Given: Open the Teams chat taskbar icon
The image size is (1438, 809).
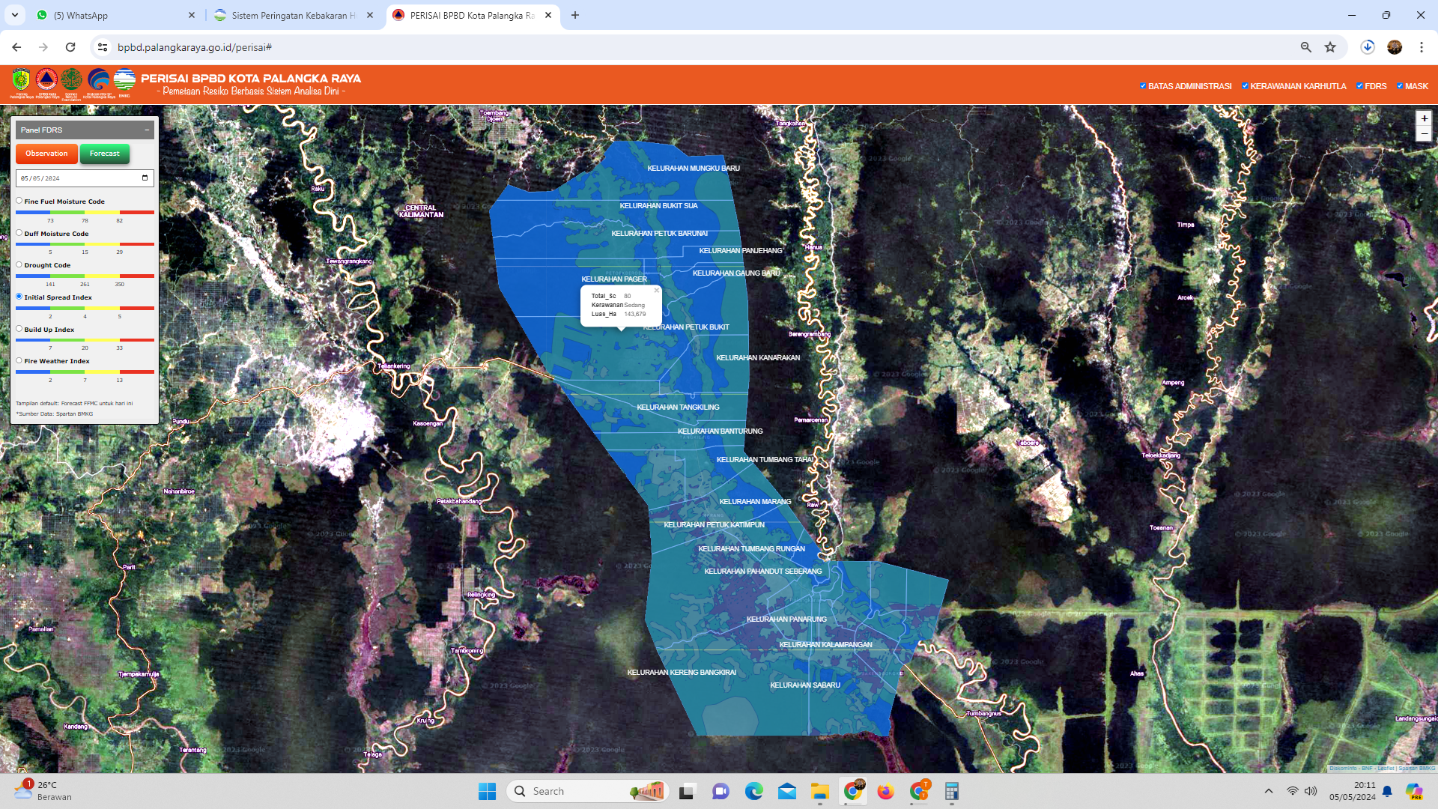Looking at the screenshot, I should click(x=720, y=791).
